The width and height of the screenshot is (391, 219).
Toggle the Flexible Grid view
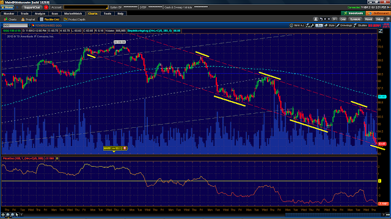(49, 19)
